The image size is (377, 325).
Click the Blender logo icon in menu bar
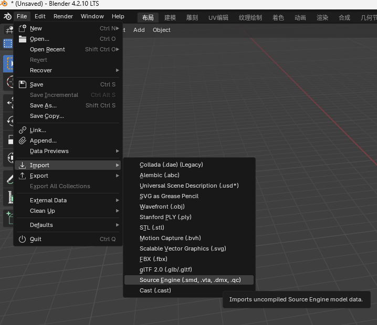click(7, 16)
